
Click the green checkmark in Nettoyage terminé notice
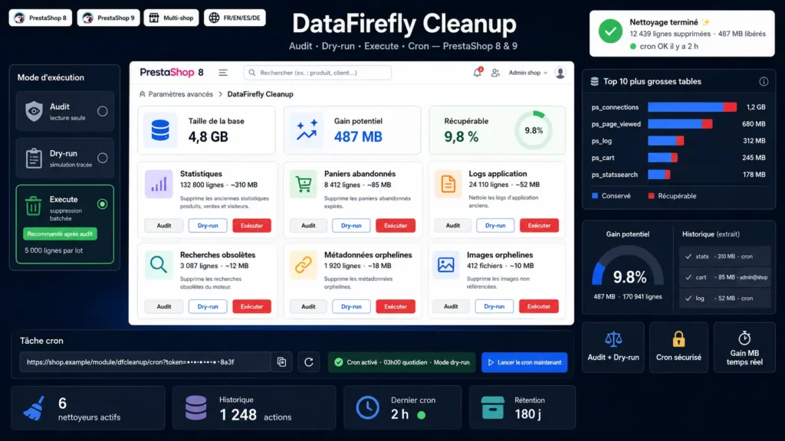(610, 31)
